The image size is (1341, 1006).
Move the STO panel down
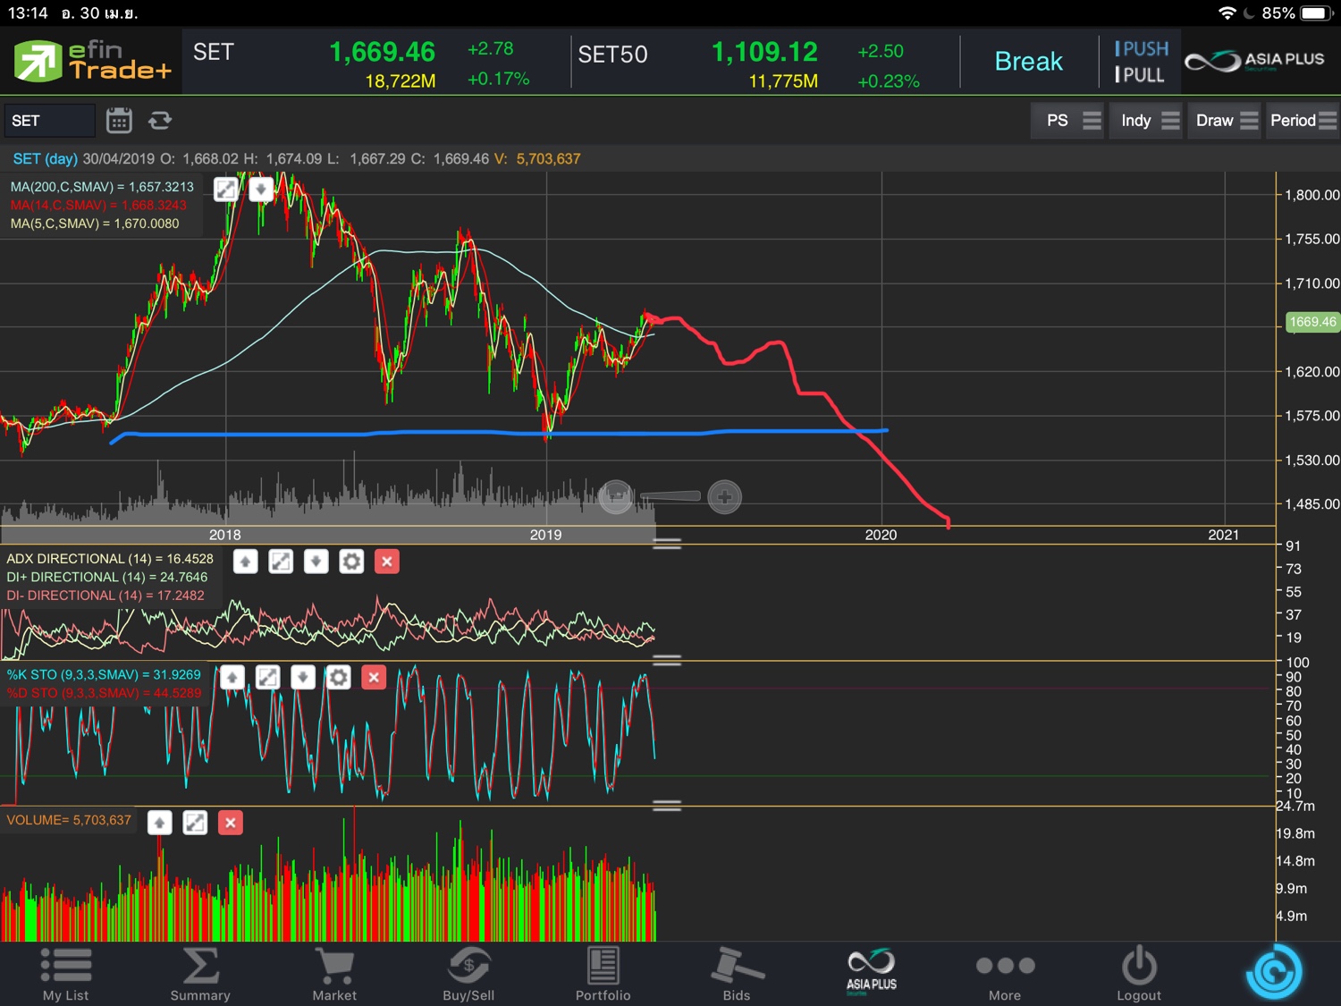tap(303, 678)
